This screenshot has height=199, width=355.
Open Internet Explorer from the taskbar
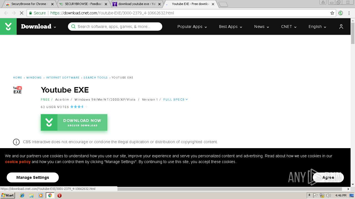(22, 195)
